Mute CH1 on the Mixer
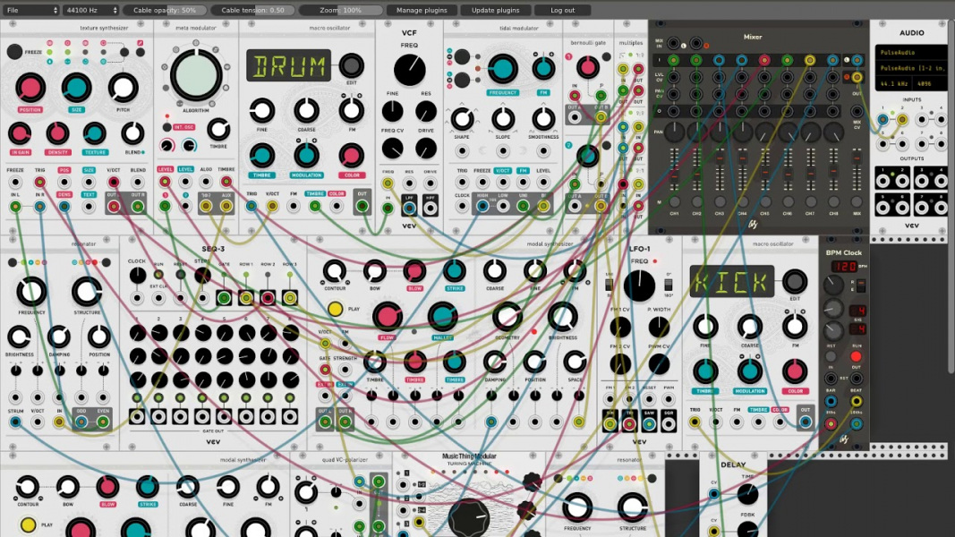This screenshot has height=537, width=955. pyautogui.click(x=674, y=202)
